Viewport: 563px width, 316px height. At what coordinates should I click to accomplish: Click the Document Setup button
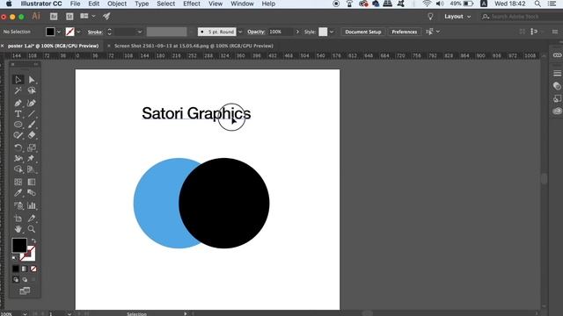pyautogui.click(x=363, y=32)
